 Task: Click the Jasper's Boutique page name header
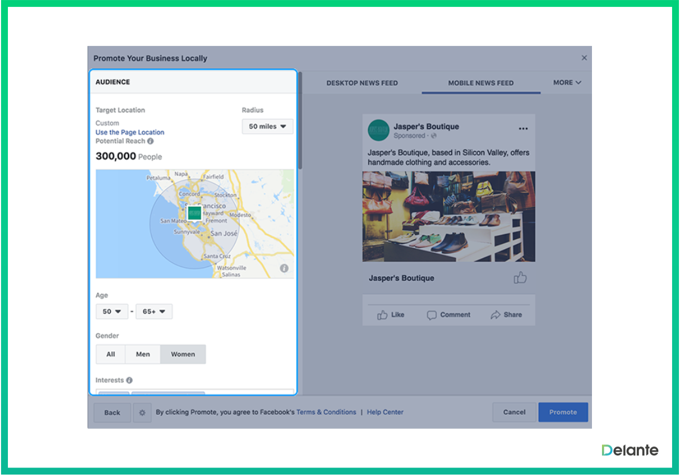pyautogui.click(x=426, y=127)
